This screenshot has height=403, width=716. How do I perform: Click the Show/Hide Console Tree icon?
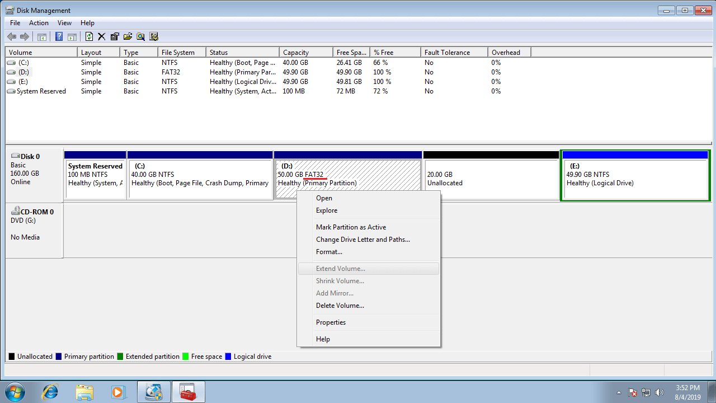click(x=41, y=37)
